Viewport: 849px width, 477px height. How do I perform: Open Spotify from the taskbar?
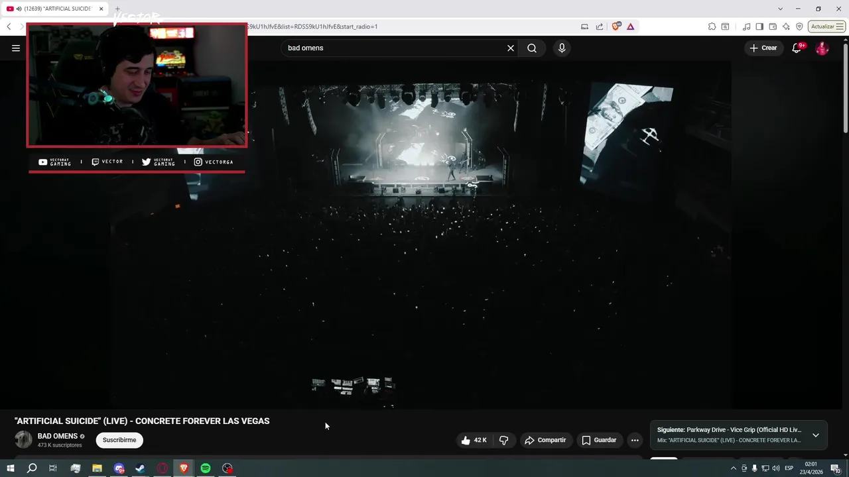206,468
